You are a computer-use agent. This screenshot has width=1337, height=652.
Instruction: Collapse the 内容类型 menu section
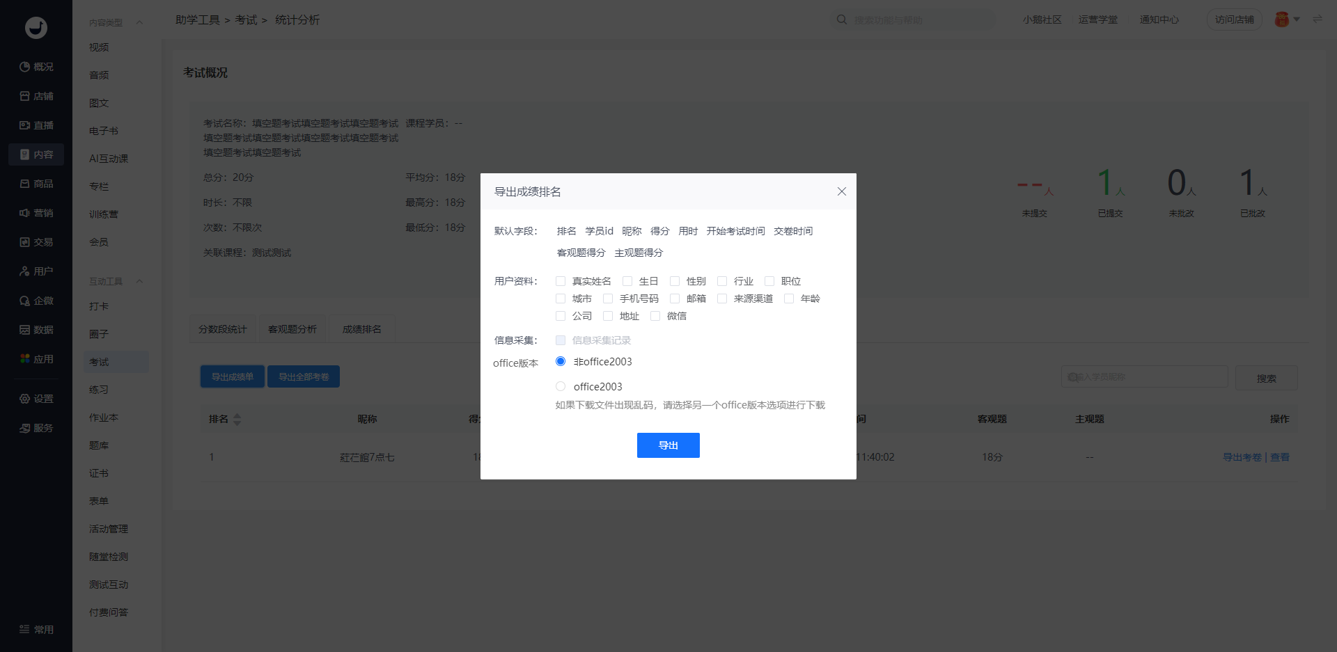(139, 22)
